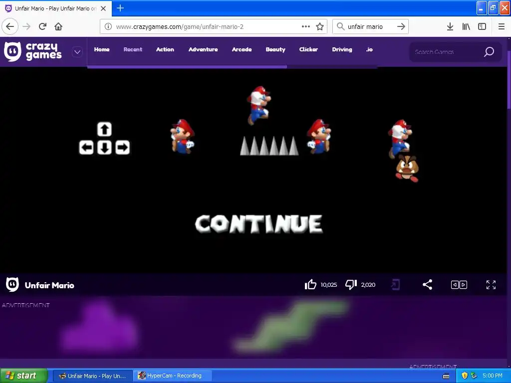This screenshot has height=383, width=511.
Task: Submit browser search with the arrow button
Action: click(401, 26)
